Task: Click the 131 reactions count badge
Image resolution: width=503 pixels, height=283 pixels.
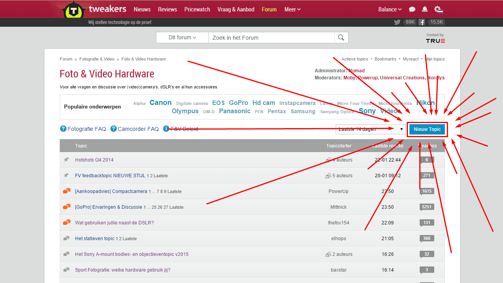Action: tap(427, 223)
